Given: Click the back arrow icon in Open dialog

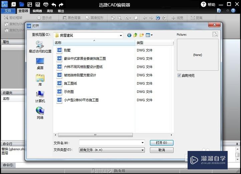Looking at the screenshot, I should click(x=129, y=35).
